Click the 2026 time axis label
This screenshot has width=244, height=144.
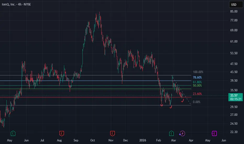(x=143, y=140)
